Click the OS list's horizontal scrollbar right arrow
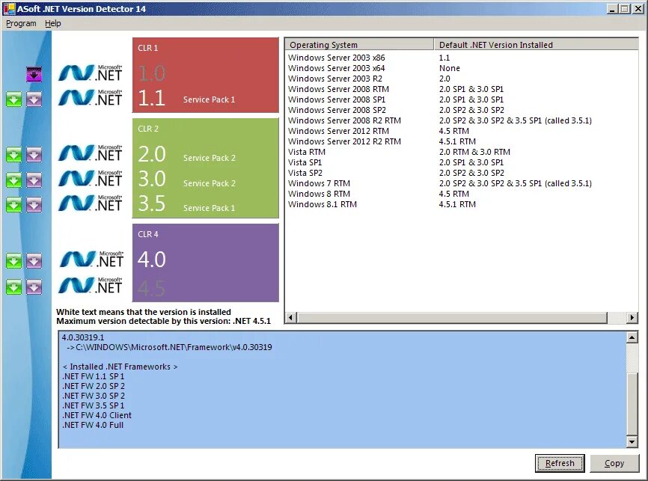Screen dimensions: 648x481 [632, 317]
